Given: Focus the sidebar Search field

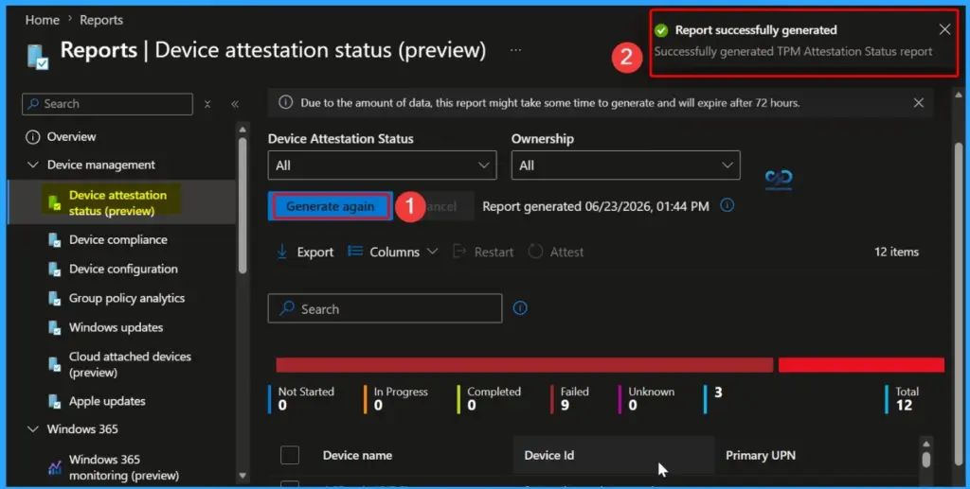Looking at the screenshot, I should (108, 104).
